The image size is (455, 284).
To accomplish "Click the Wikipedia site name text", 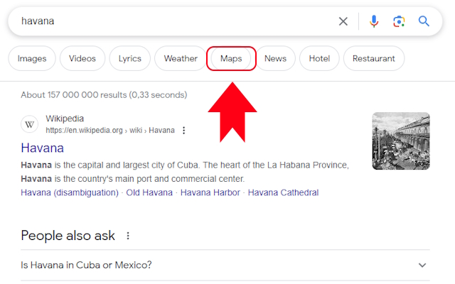I will coord(65,119).
